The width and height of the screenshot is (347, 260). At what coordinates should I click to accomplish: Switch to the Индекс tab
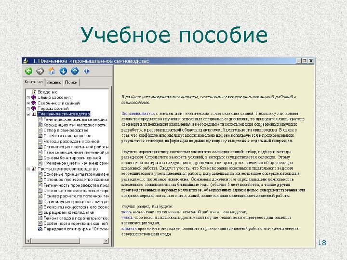tap(54, 82)
